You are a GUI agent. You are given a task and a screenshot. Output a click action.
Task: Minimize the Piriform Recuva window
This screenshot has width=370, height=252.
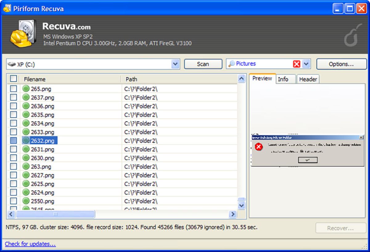(x=338, y=9)
